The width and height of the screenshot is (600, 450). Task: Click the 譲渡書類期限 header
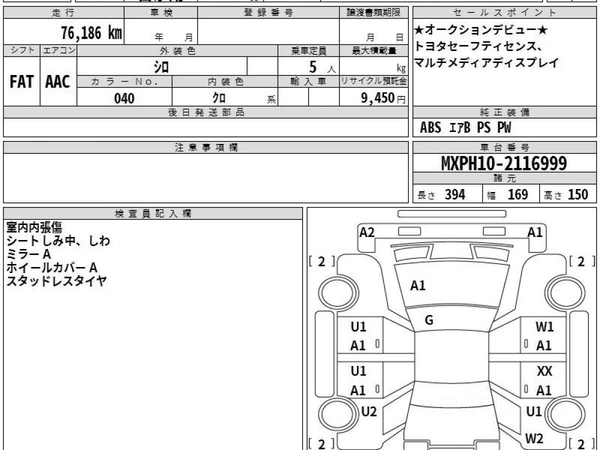[374, 13]
